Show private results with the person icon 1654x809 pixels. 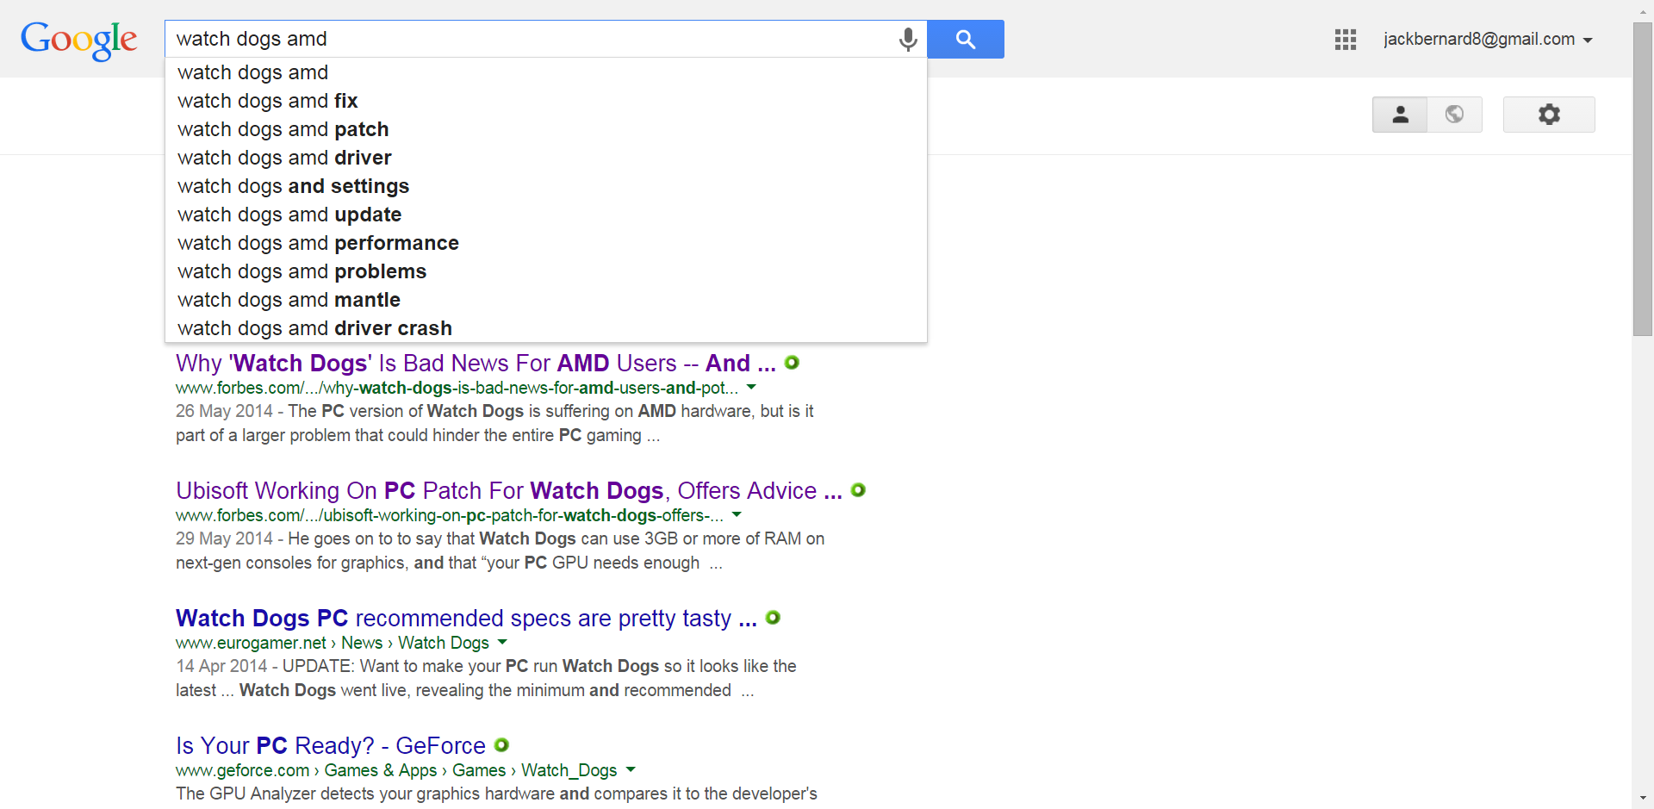point(1400,115)
